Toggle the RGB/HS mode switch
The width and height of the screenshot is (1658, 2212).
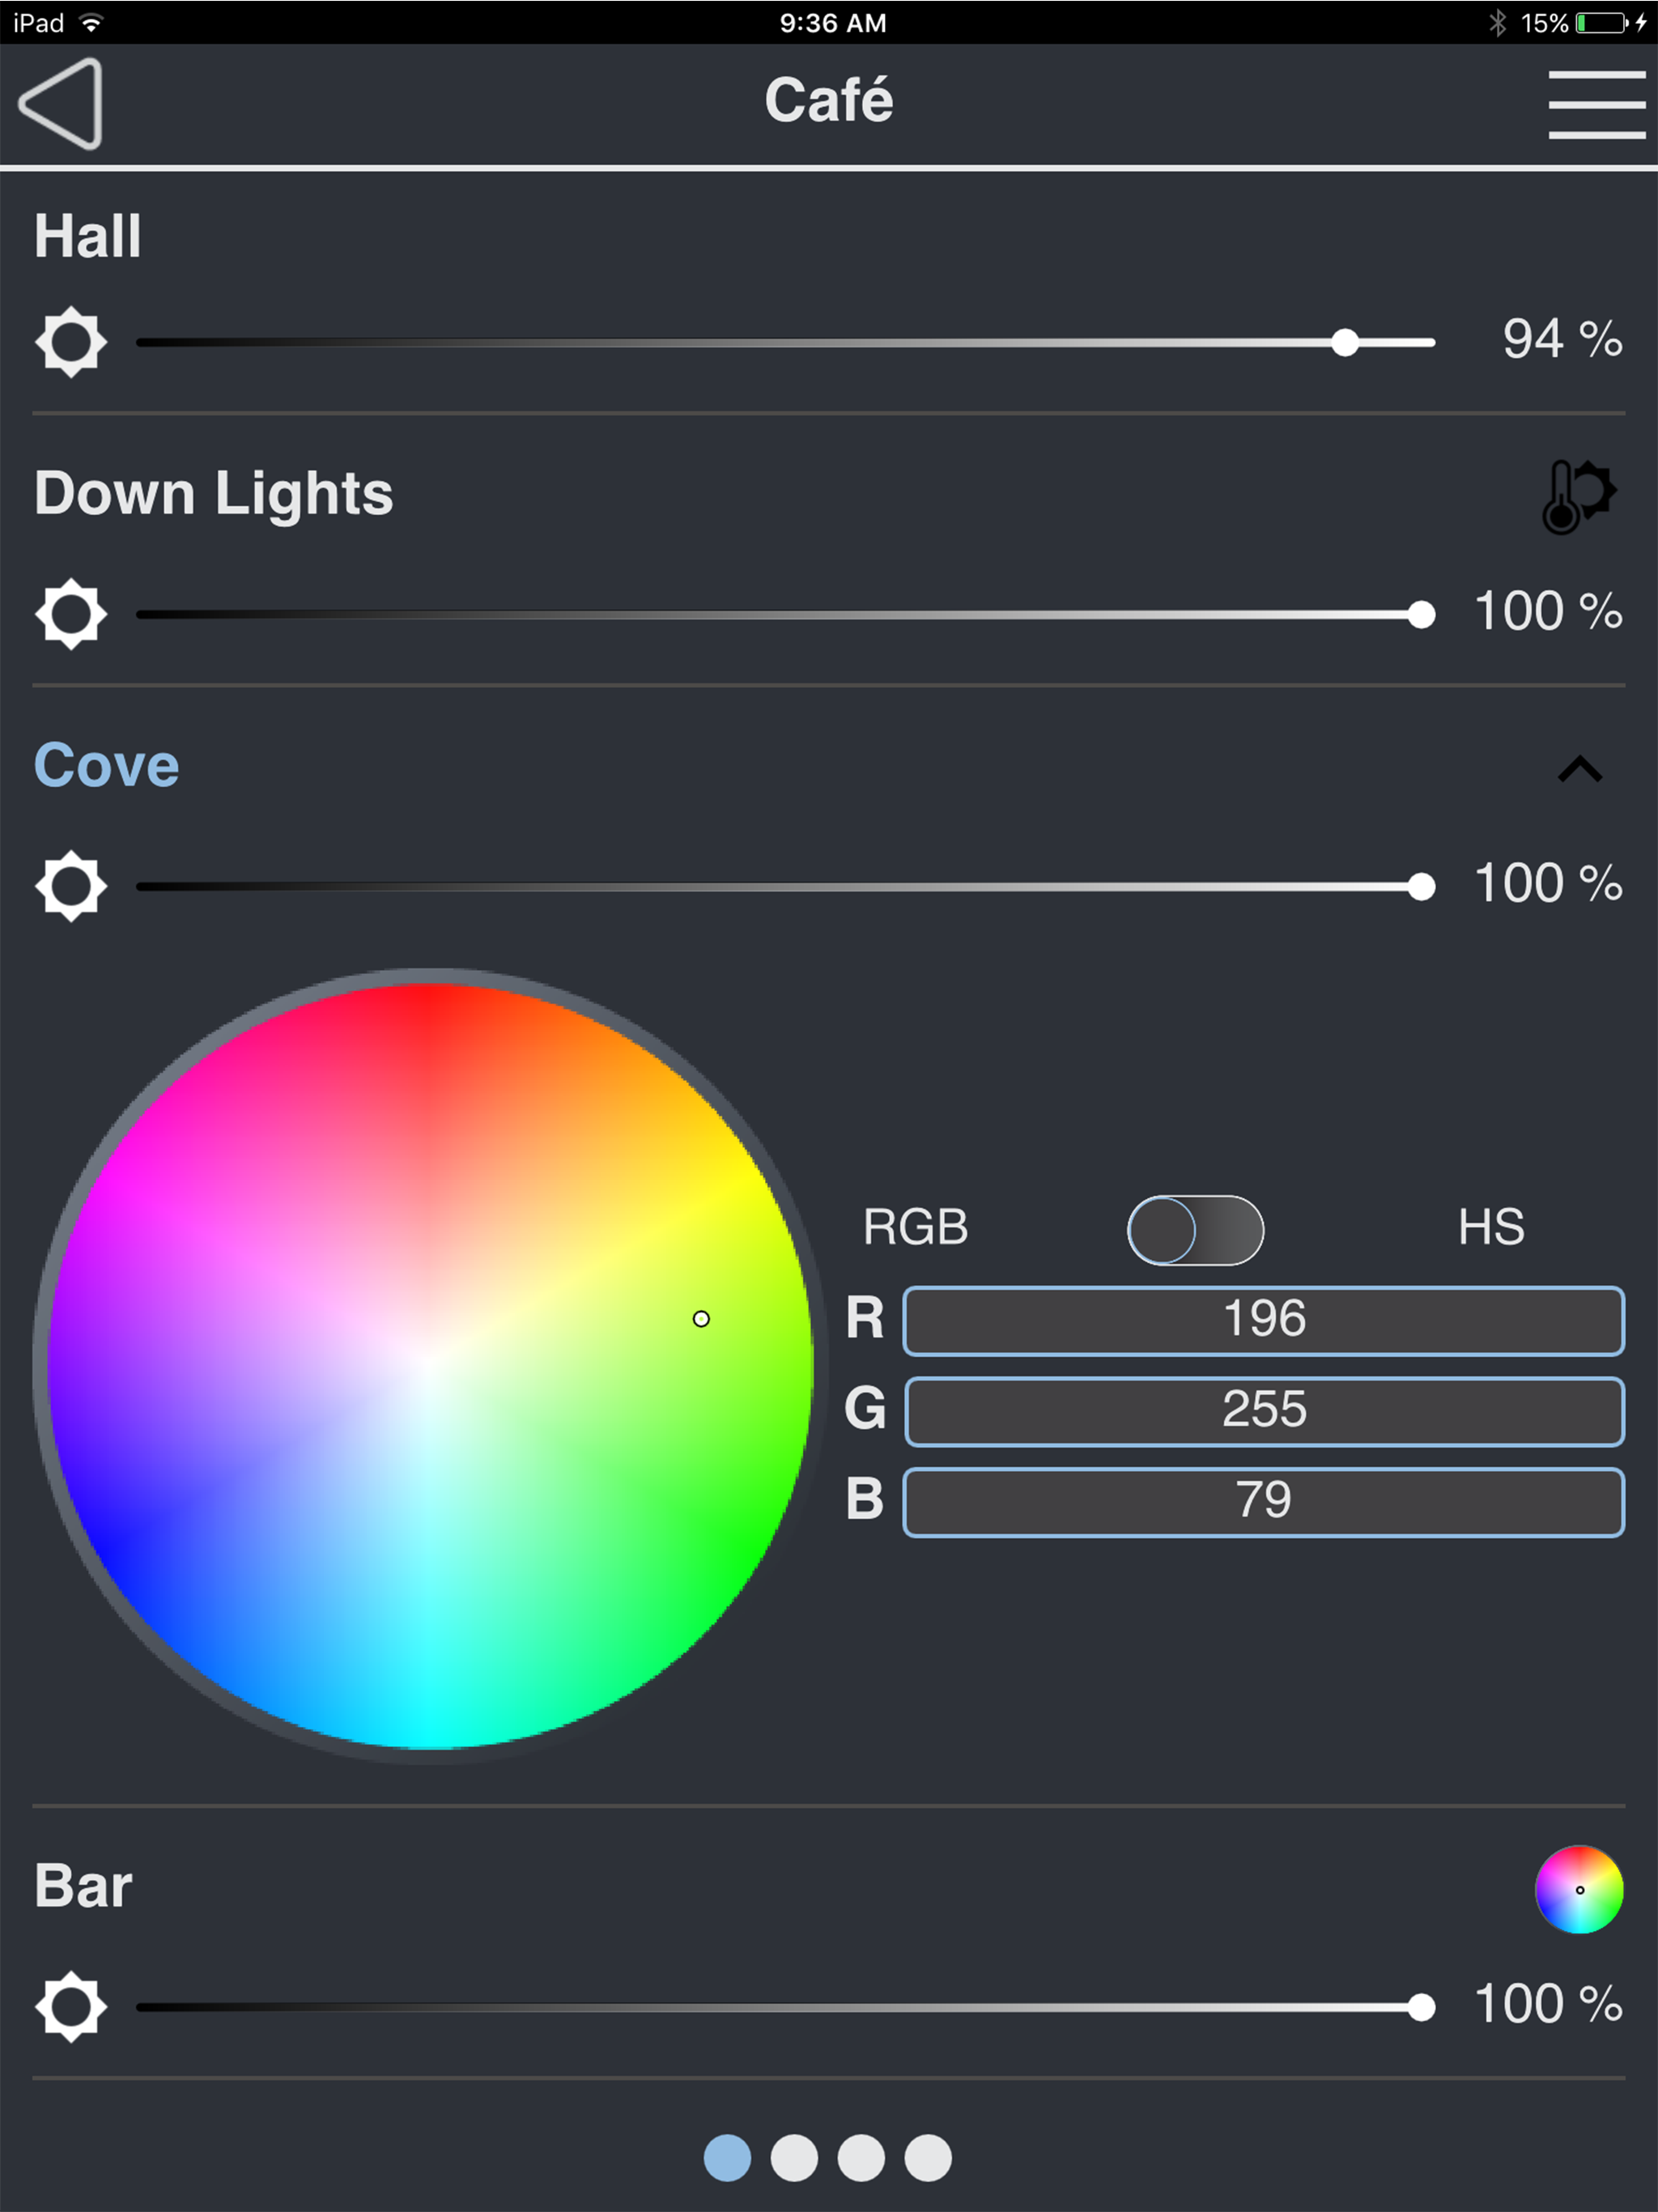coord(1195,1229)
